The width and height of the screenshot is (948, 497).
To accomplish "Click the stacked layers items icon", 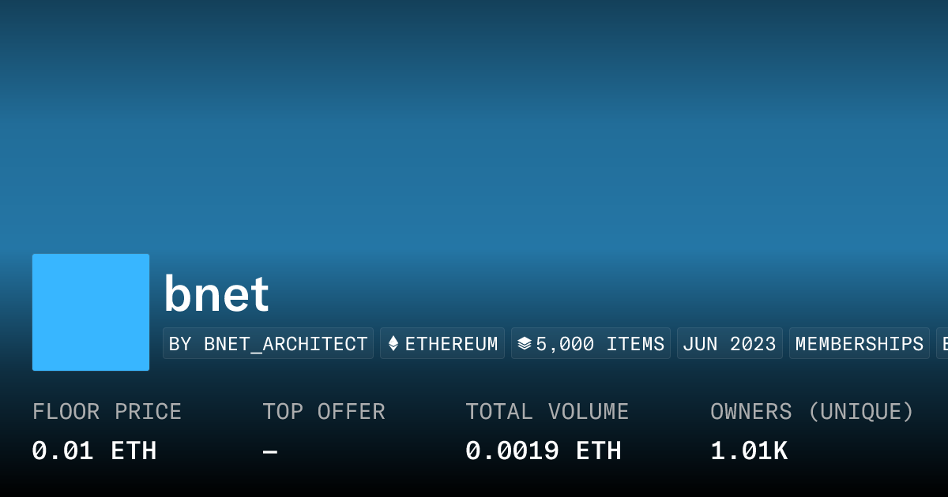I will pyautogui.click(x=524, y=344).
